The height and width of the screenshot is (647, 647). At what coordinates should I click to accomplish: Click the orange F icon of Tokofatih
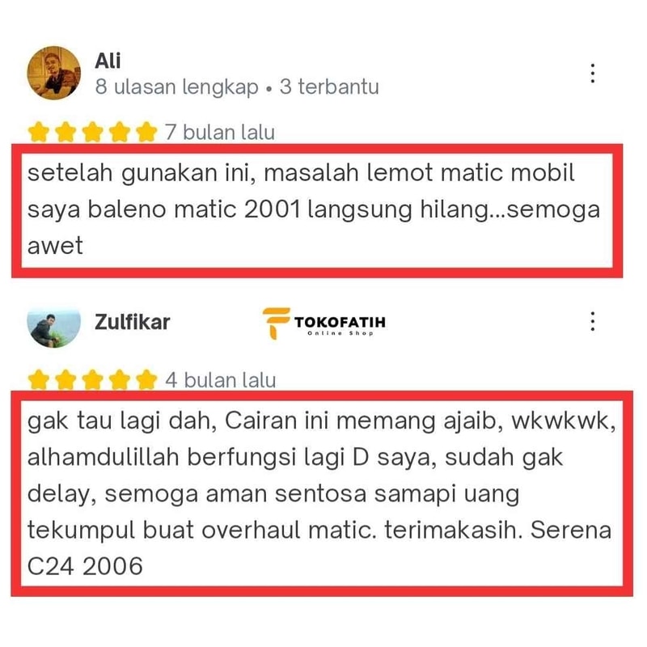tap(276, 323)
